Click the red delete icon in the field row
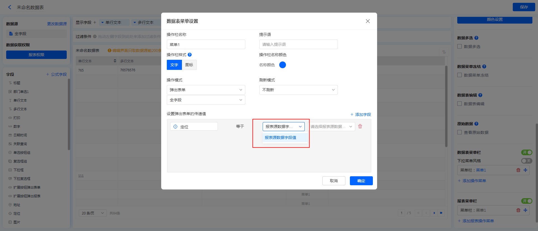The height and width of the screenshot is (231, 538). pos(360,126)
